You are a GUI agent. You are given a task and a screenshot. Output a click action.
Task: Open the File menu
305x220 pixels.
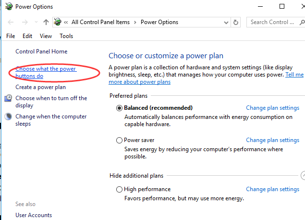11,36
